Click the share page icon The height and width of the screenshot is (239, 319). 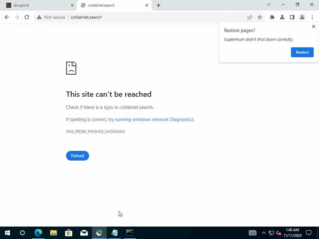pos(250,17)
